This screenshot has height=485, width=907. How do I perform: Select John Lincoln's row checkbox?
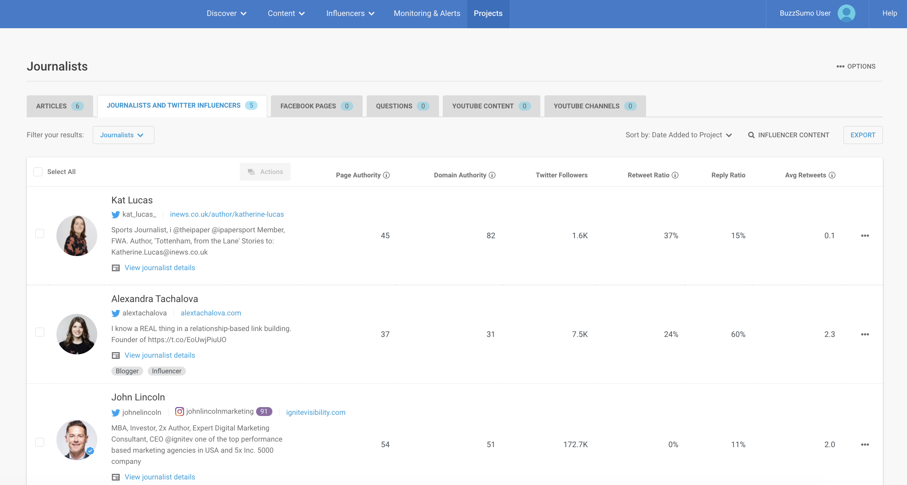[39, 442]
